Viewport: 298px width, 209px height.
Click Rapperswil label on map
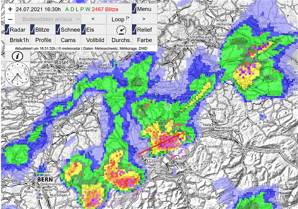(x=223, y=128)
